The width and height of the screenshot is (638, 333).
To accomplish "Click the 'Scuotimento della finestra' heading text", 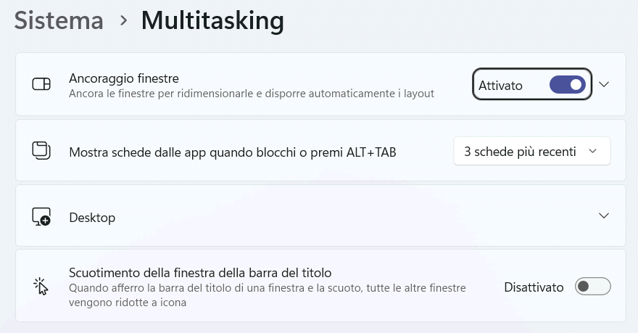I will tap(200, 273).
